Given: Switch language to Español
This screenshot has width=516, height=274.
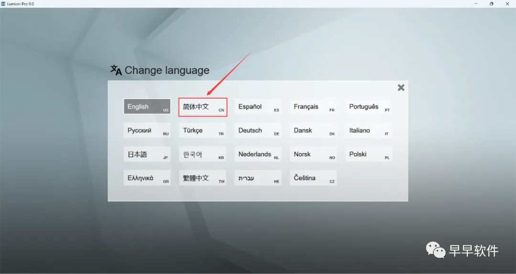Looking at the screenshot, I should (258, 107).
